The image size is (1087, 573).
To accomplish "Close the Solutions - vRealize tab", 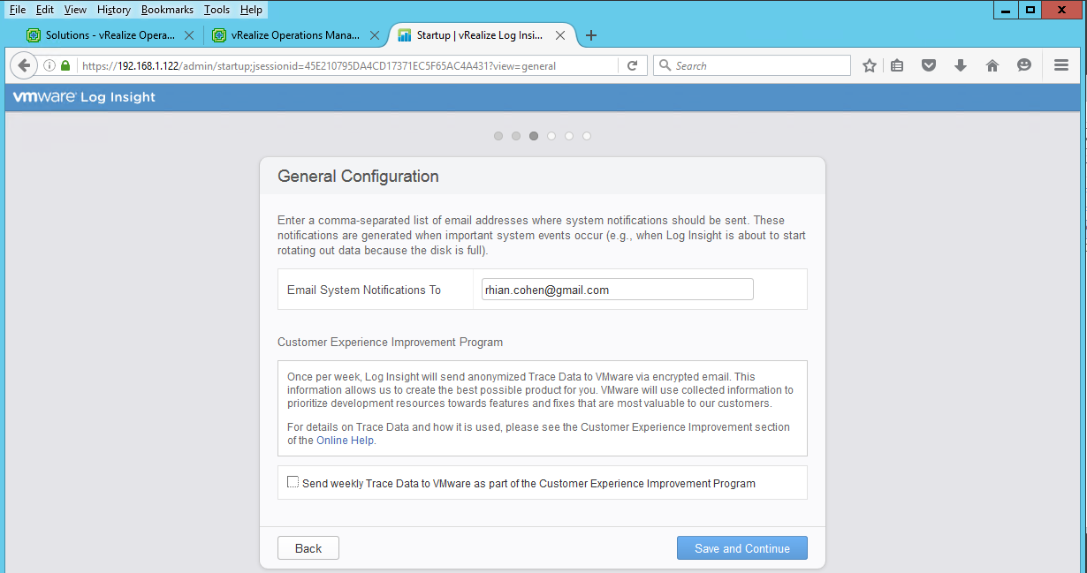I will [189, 35].
